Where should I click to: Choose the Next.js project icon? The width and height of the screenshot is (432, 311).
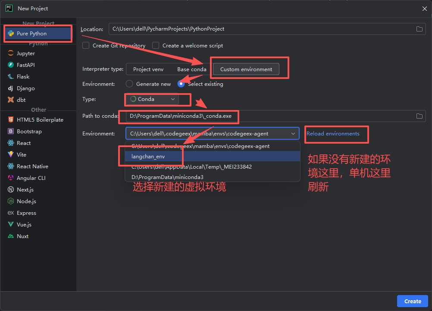(11, 189)
